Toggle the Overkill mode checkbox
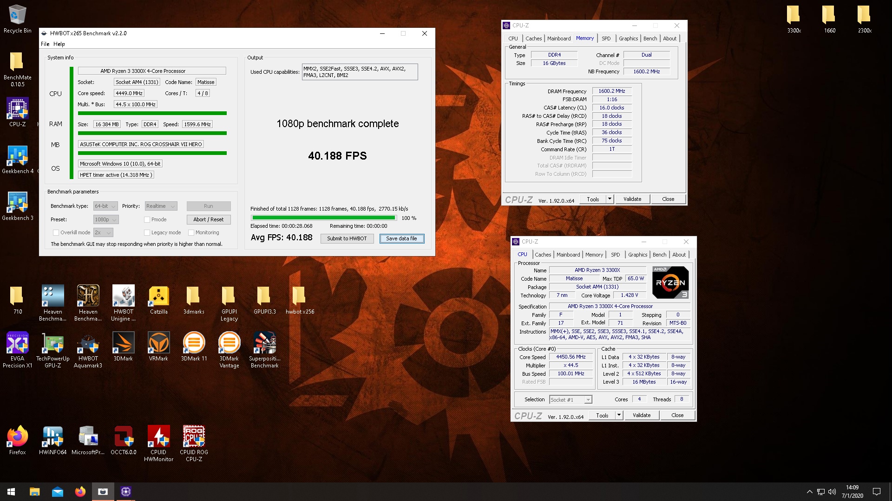Screen dimensions: 892x501 [x=56, y=232]
